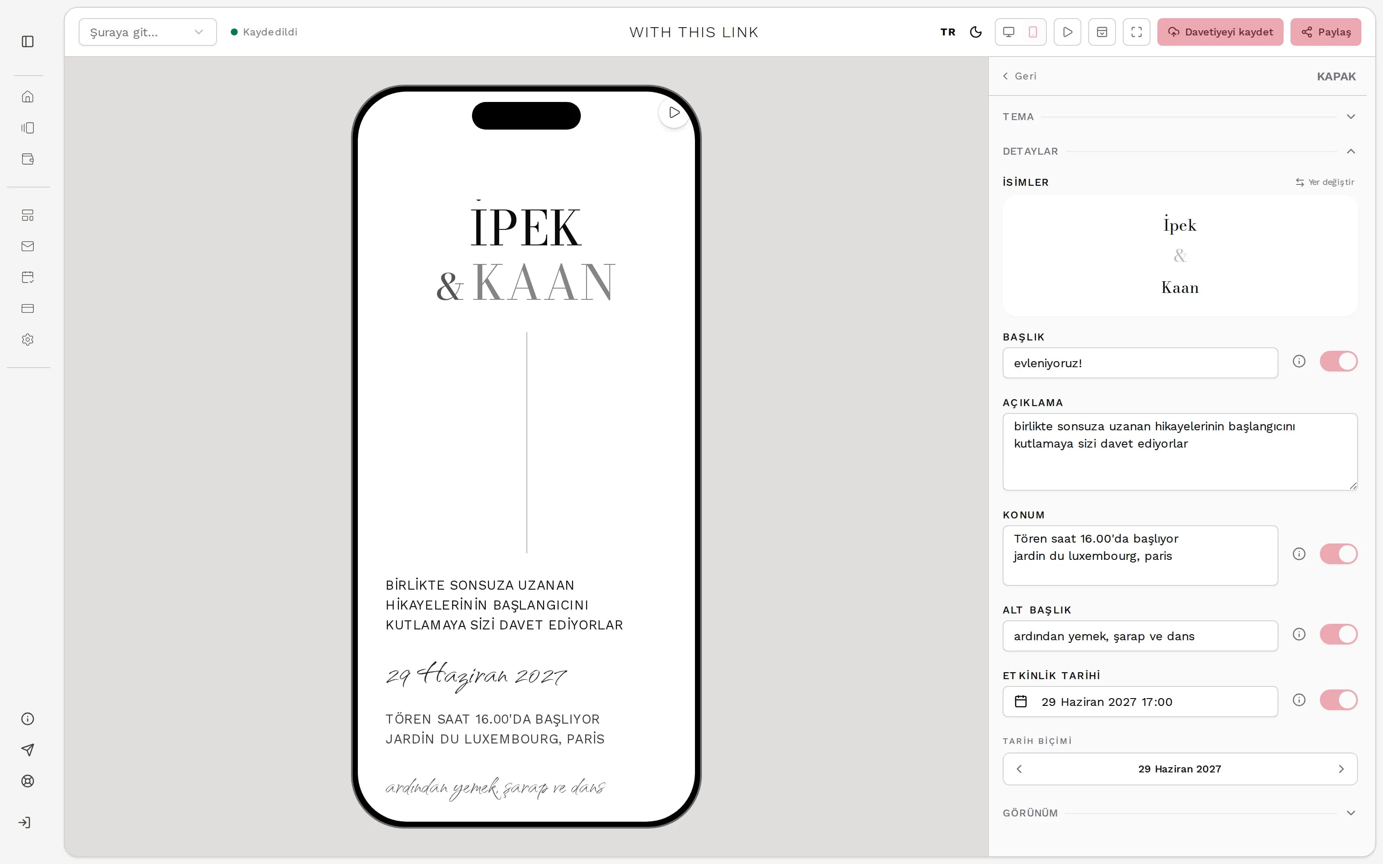Screen dimensions: 1383x864
Task: Open the Şuraya git dropdown
Action: (147, 32)
